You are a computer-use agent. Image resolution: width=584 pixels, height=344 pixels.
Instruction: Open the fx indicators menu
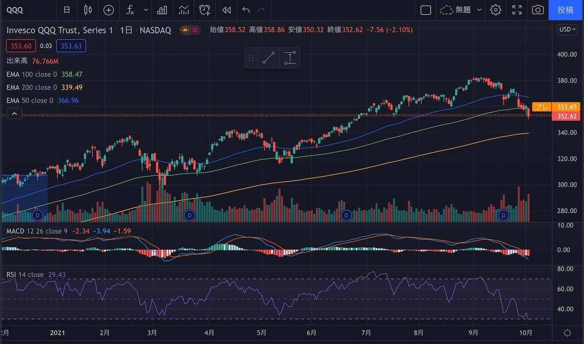(130, 10)
